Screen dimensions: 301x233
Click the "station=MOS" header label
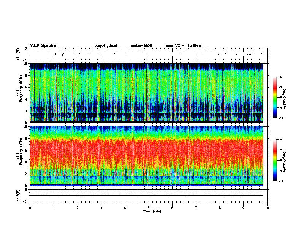click(141, 46)
